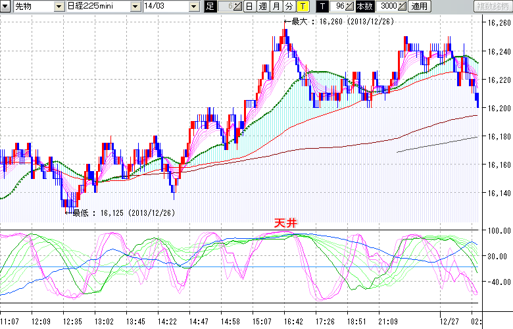
Task: Click the black T label icon
Action: click(322, 7)
